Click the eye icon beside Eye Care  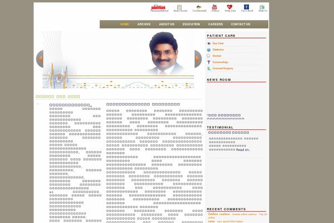(209, 43)
